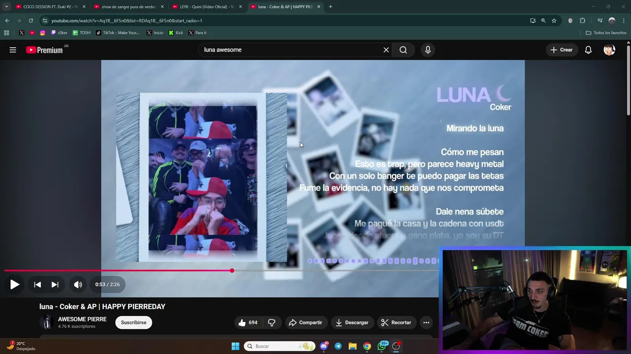Image resolution: width=631 pixels, height=354 pixels.
Task: Click the taskbar Buscar search box
Action: click(280, 346)
